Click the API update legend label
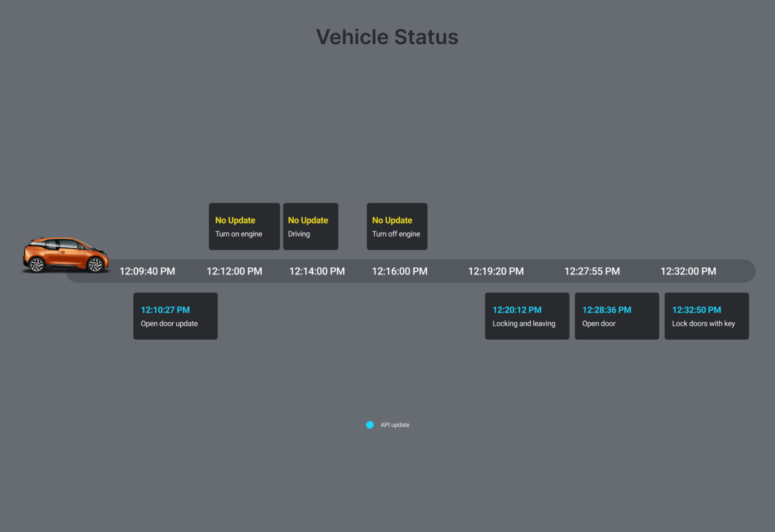The width and height of the screenshot is (775, 532). pyautogui.click(x=395, y=425)
